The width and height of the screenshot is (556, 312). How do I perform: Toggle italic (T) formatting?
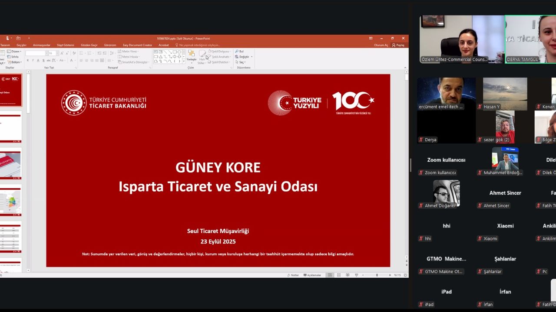(33, 61)
